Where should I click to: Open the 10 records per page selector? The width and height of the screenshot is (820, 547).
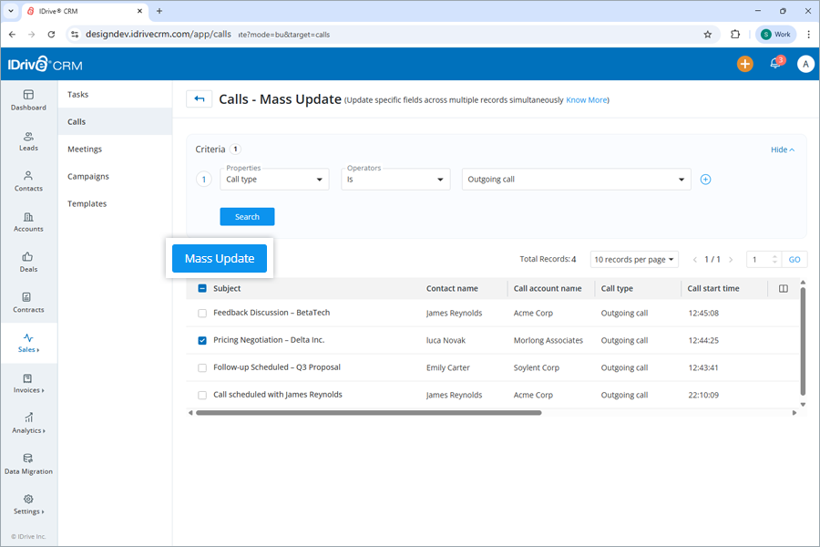coord(637,259)
